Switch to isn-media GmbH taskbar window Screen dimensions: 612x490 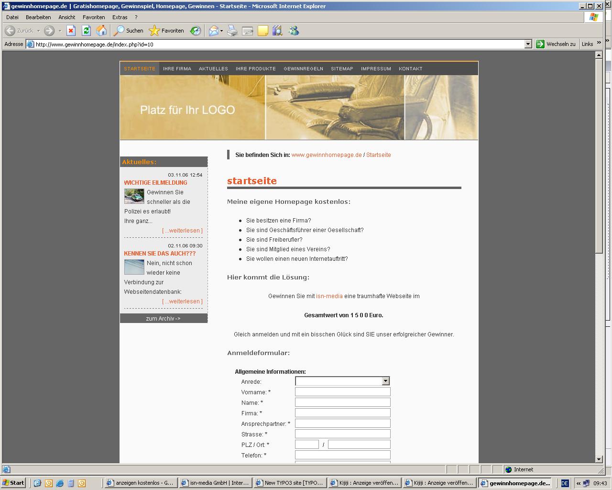[216, 483]
